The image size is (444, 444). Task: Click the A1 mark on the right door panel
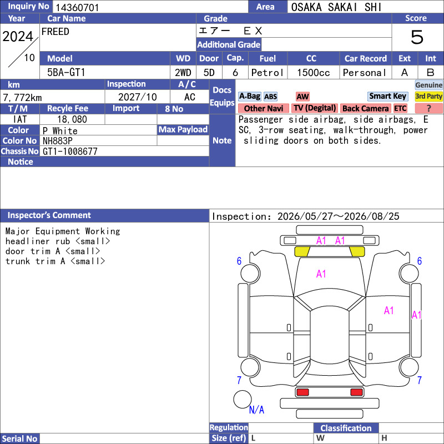click(389, 310)
